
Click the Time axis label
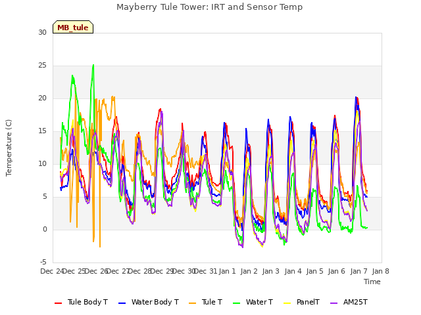tap(372, 282)
